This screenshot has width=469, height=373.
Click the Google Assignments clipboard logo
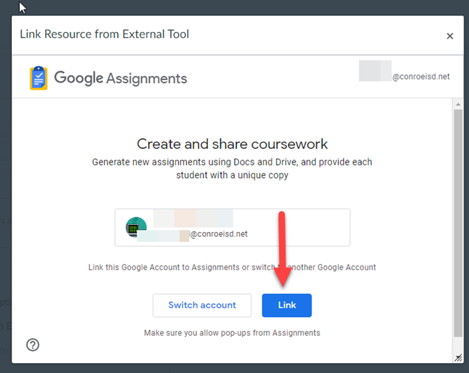pyautogui.click(x=39, y=78)
